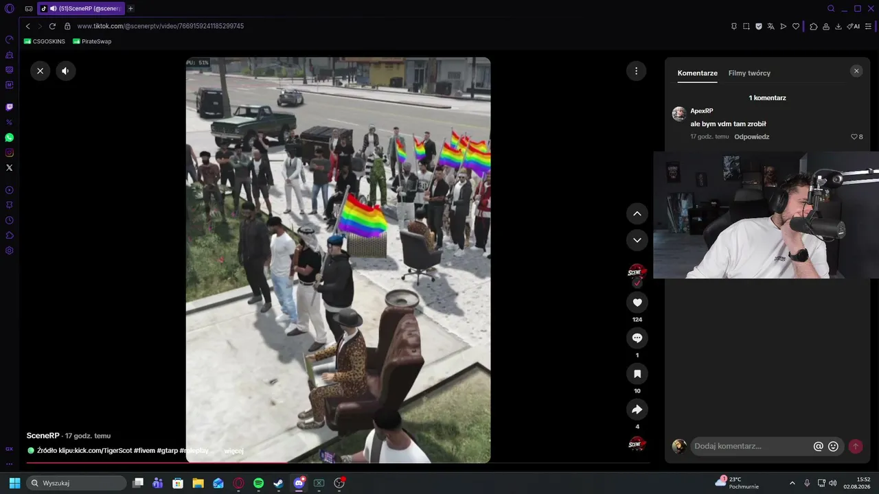Open sidebar settings gear icon

click(x=10, y=250)
